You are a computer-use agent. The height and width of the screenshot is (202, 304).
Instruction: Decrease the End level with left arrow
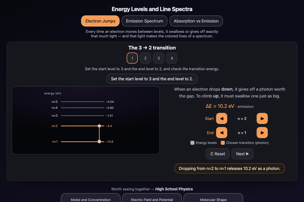pyautogui.click(x=222, y=133)
